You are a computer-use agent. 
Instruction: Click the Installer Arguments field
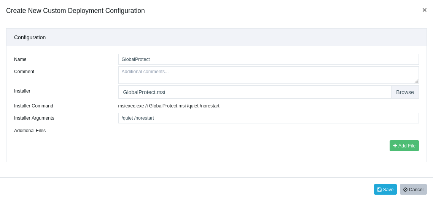(268, 118)
